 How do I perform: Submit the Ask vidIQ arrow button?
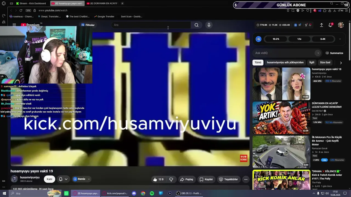pos(318,53)
